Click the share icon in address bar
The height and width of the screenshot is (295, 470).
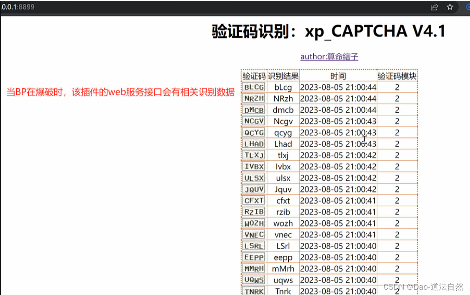[x=434, y=7]
